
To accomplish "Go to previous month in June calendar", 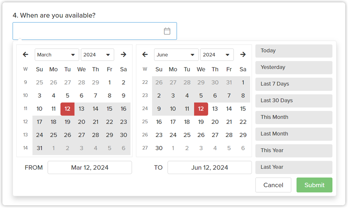I will tap(145, 54).
